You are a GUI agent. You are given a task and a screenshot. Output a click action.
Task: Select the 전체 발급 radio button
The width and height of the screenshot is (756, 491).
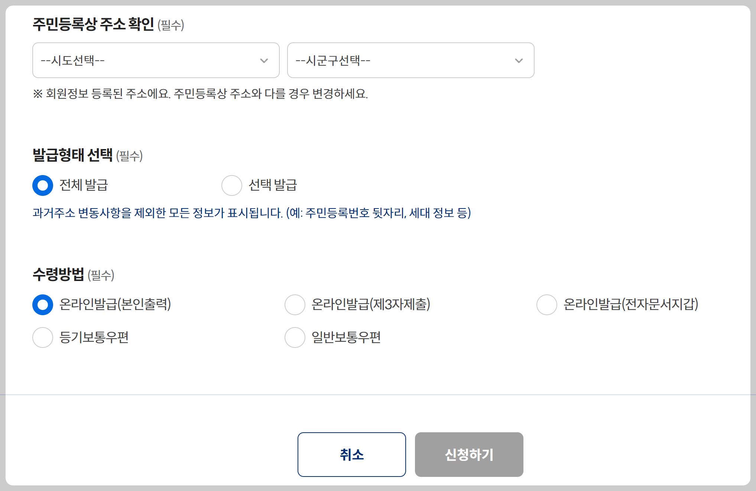point(42,185)
